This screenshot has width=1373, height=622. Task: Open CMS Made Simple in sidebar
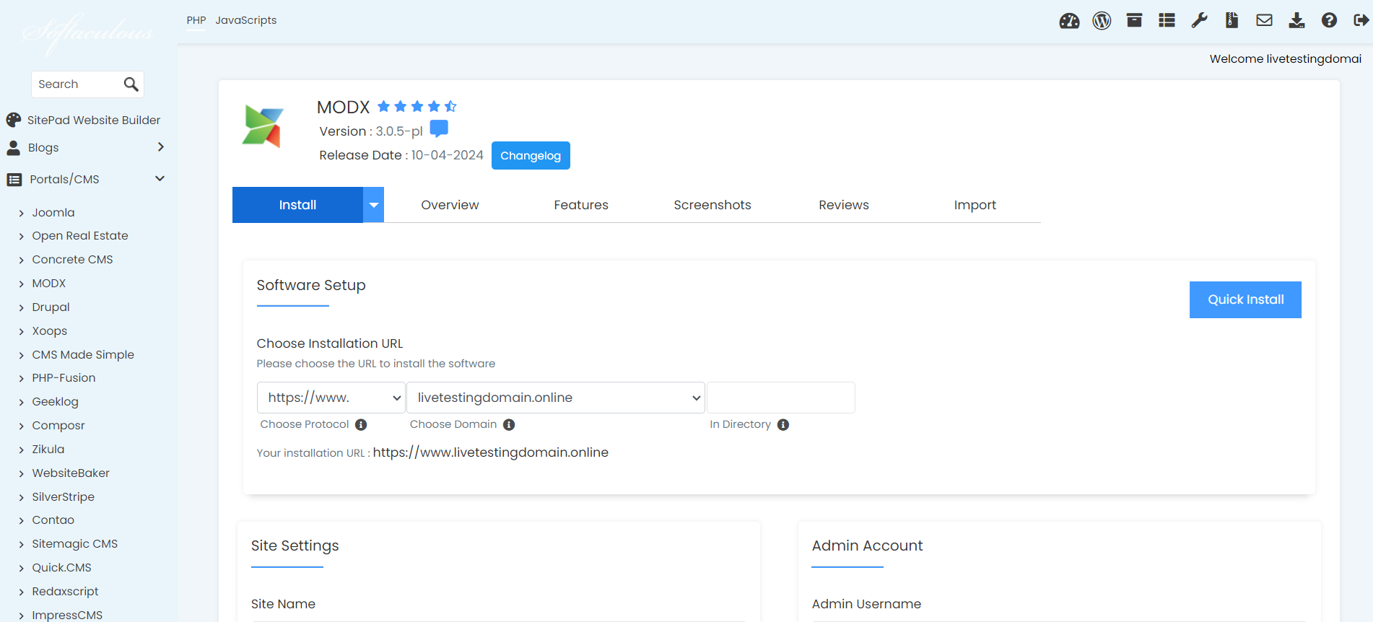tap(83, 355)
